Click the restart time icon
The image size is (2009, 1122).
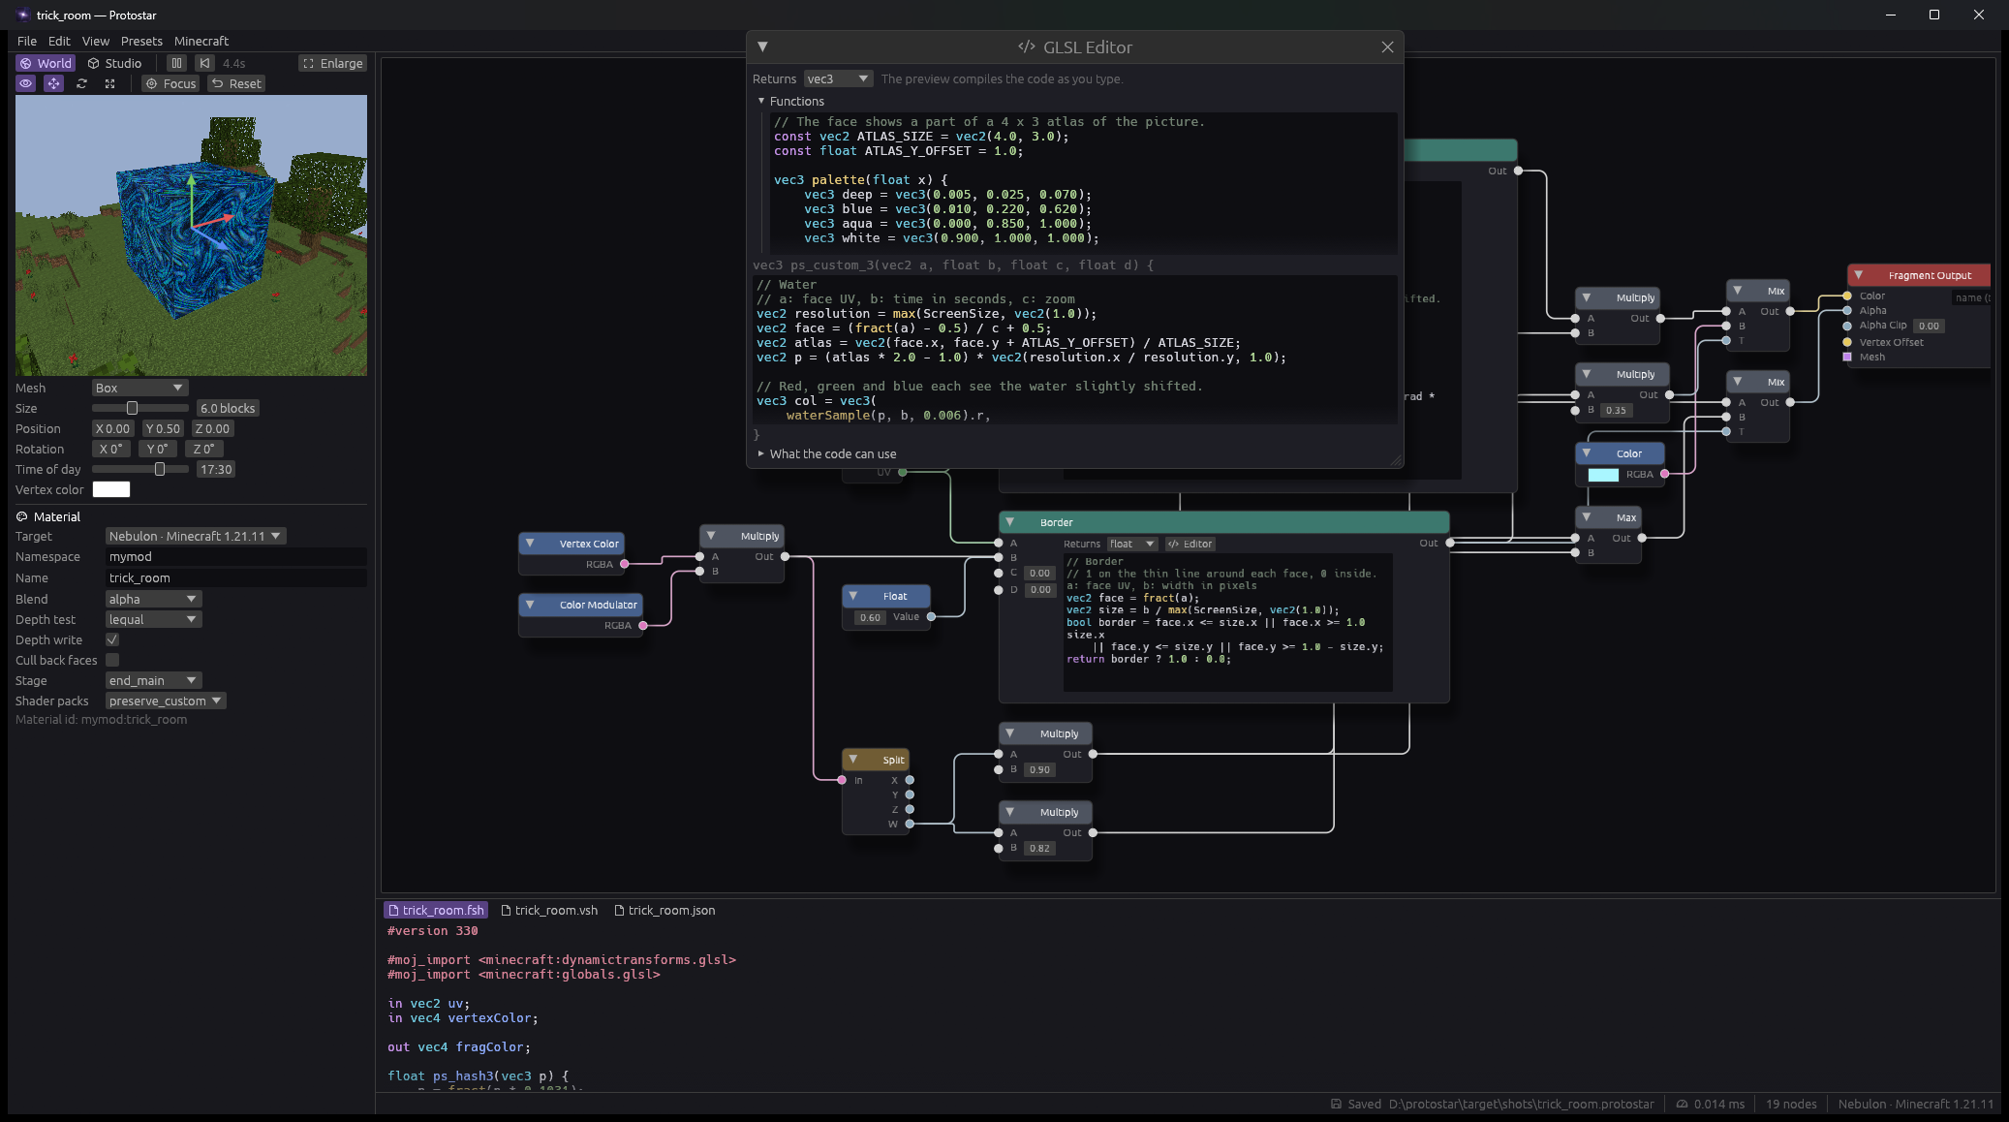click(204, 63)
